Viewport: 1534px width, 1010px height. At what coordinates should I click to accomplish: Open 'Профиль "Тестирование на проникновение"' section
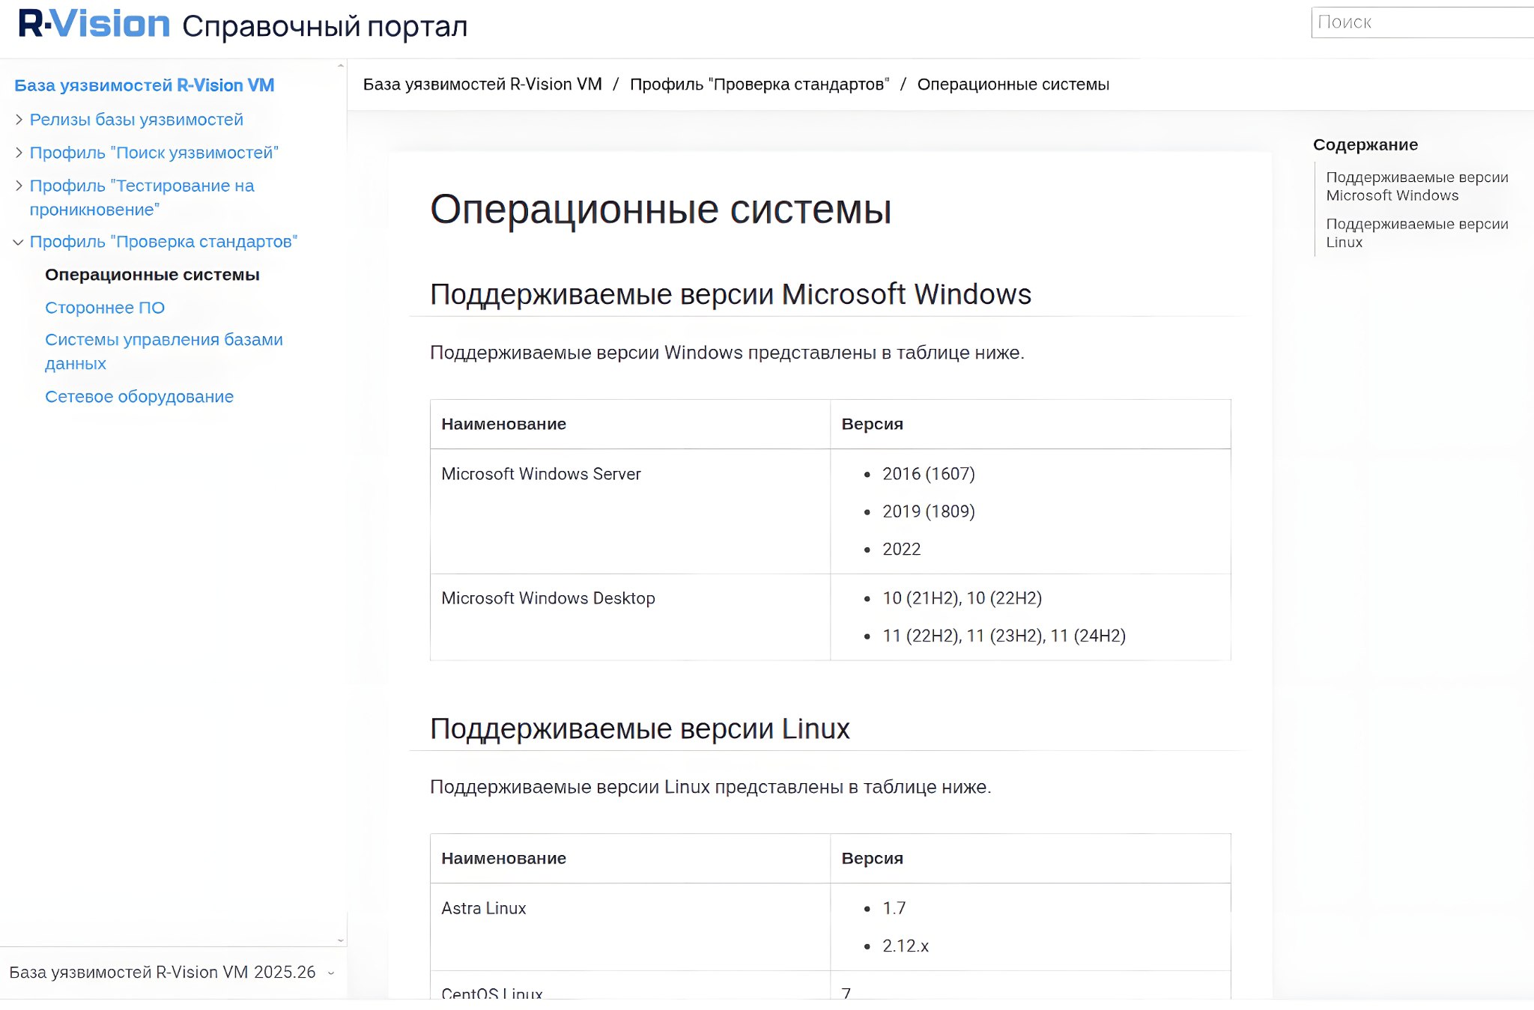coord(142,198)
